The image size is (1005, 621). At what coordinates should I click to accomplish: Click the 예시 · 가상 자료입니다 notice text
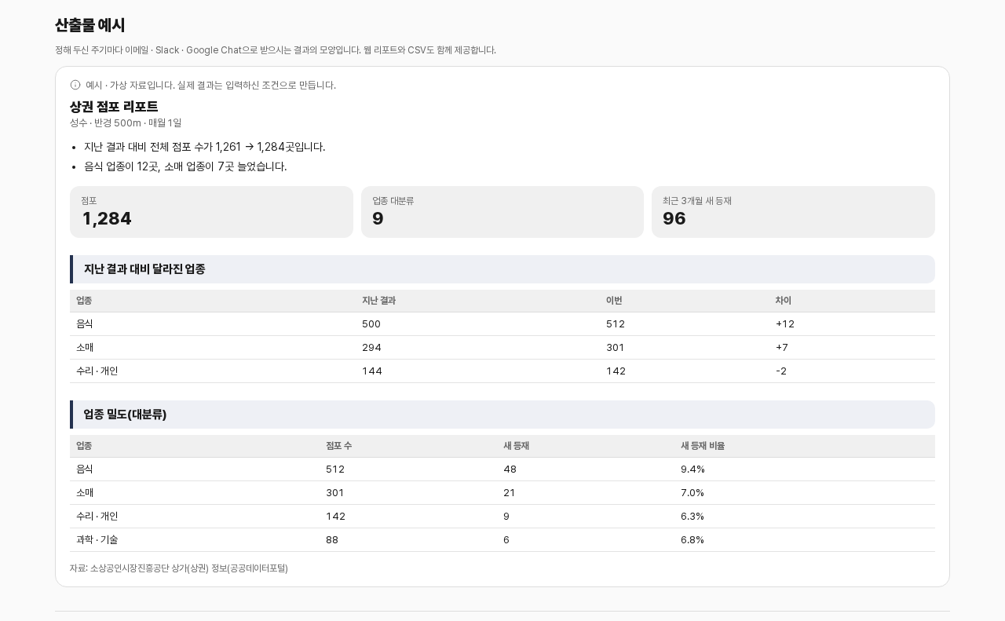coord(210,85)
